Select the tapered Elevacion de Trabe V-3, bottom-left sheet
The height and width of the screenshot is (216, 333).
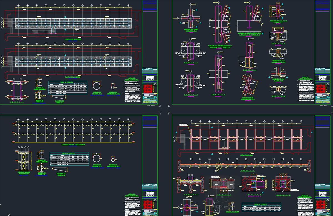point(61,169)
